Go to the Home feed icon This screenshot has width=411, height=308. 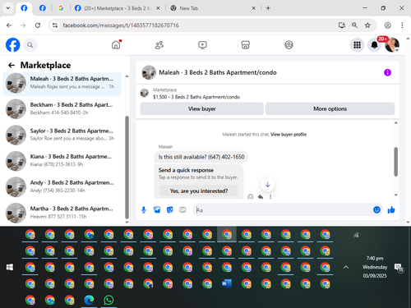(116, 44)
